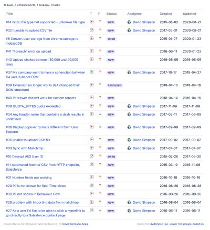Click the RESOLVED status badge of issue #39
This screenshot has height=230, width=210.
point(114,86)
